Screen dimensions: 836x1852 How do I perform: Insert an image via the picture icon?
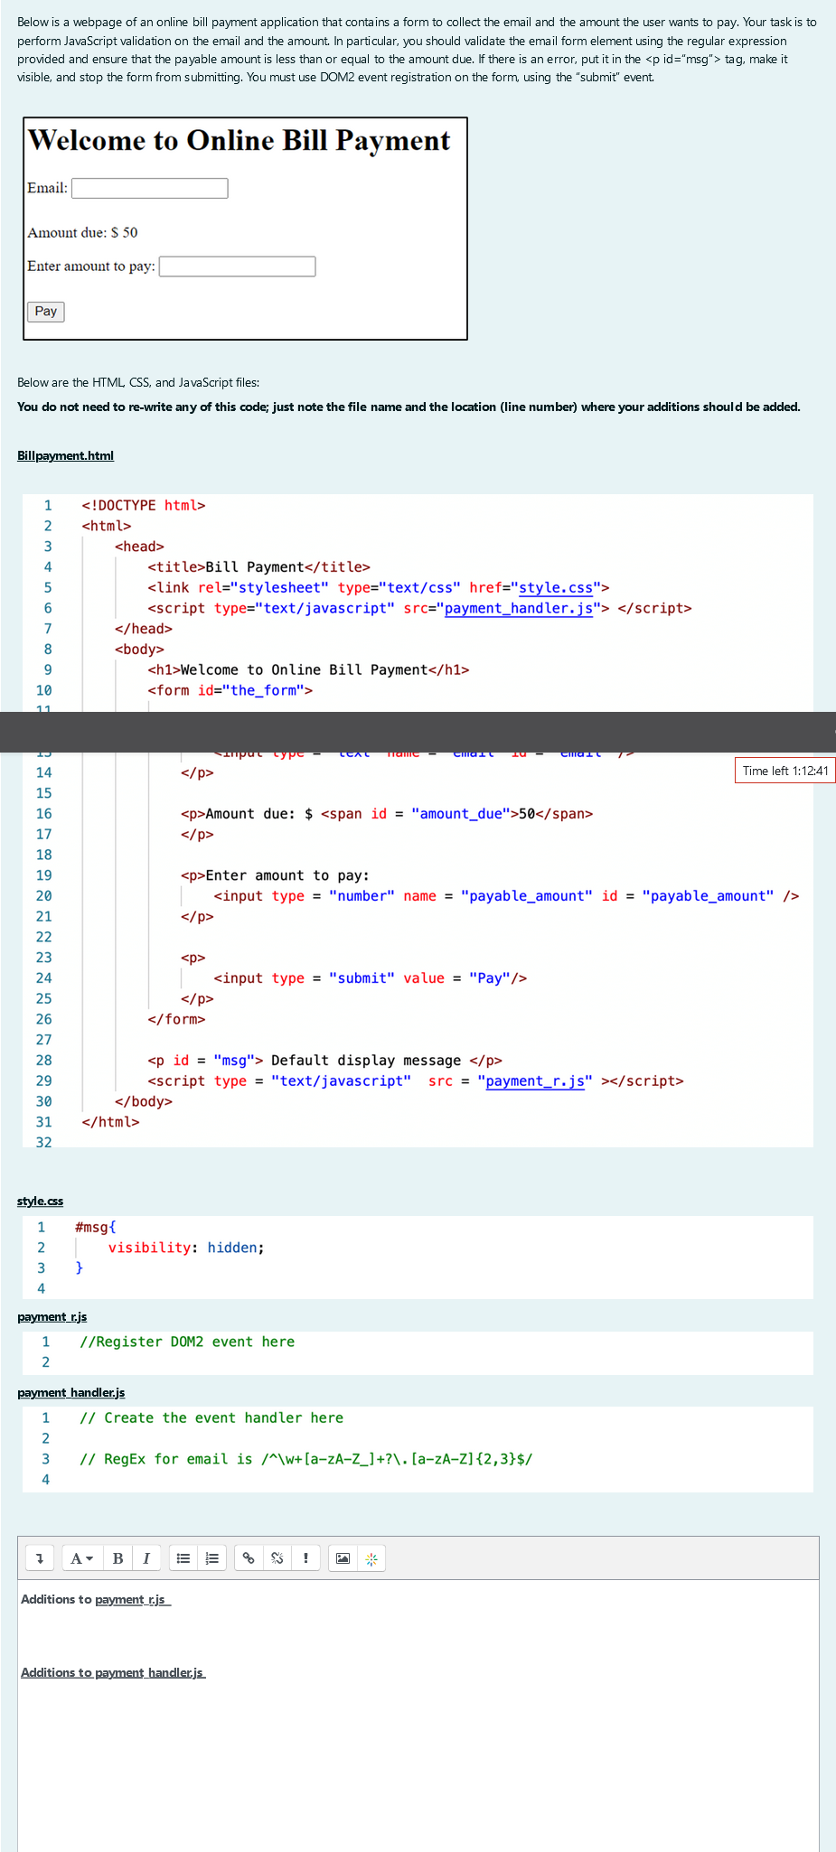[343, 1558]
